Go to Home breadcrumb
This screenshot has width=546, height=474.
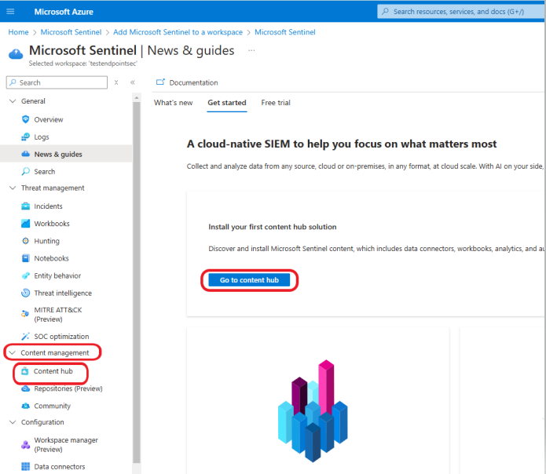click(18, 32)
